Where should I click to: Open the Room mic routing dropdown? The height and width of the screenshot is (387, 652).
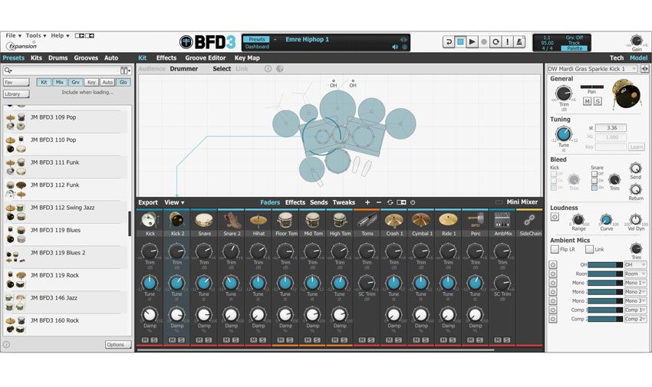point(635,274)
